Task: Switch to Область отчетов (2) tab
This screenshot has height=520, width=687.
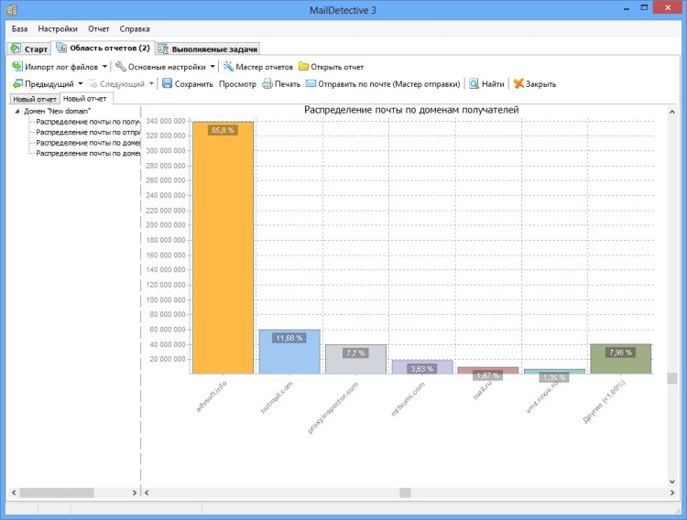Action: [103, 48]
